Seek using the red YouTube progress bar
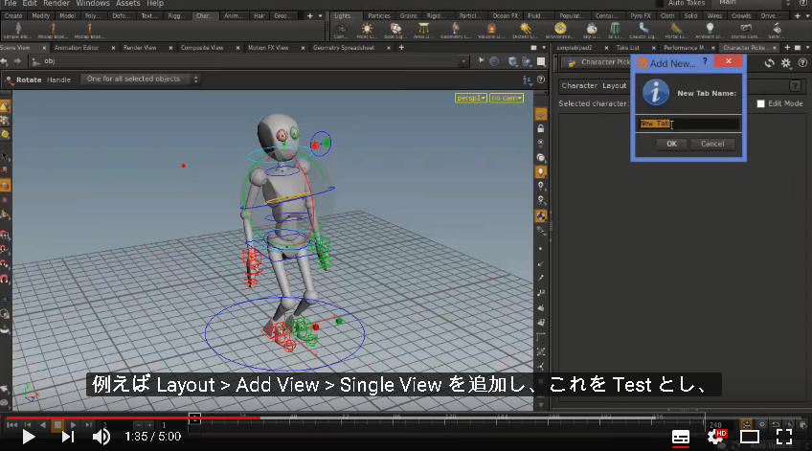This screenshot has height=451, width=812. point(132,417)
